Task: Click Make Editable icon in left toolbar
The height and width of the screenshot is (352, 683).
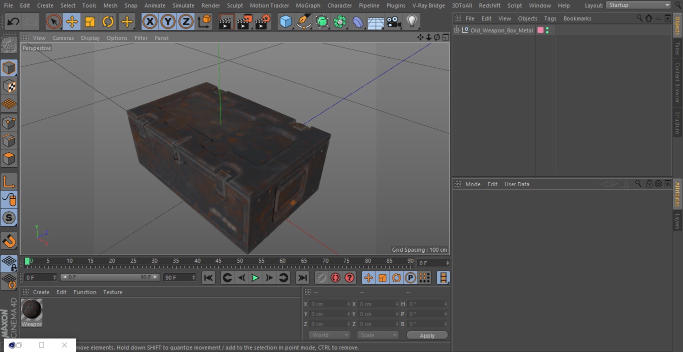Action: point(9,45)
